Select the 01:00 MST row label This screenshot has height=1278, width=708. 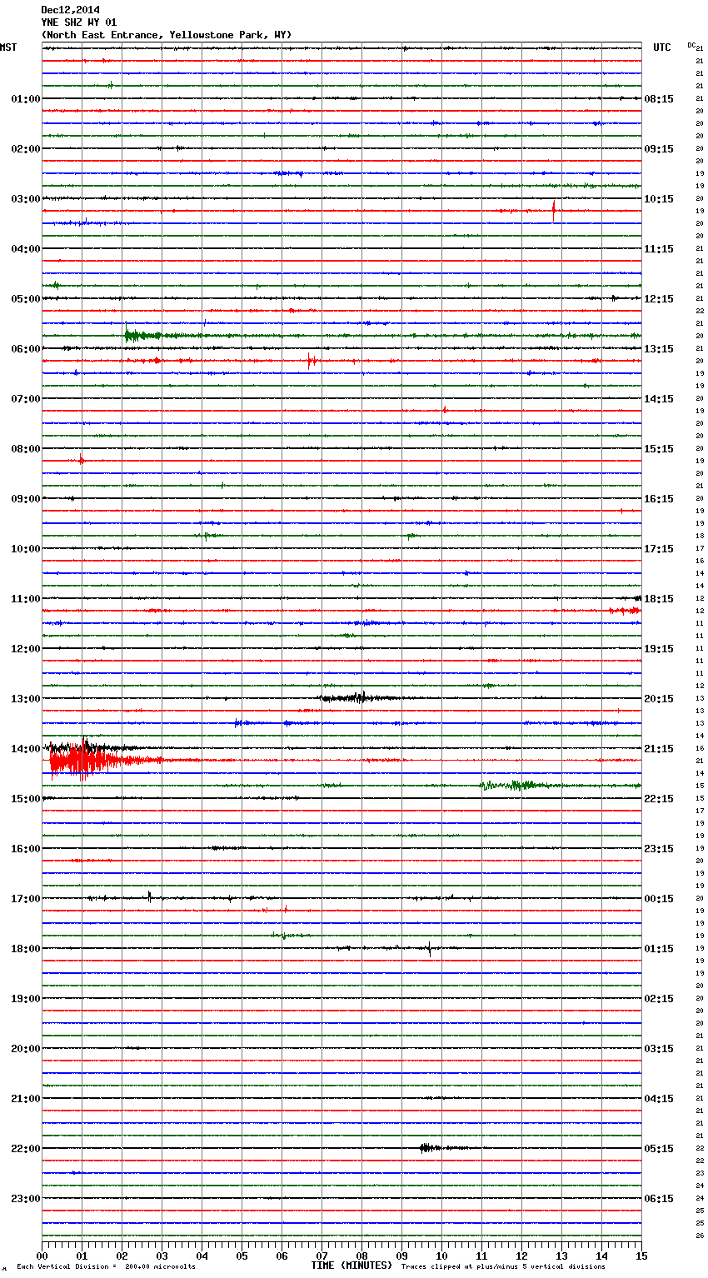click(x=25, y=99)
